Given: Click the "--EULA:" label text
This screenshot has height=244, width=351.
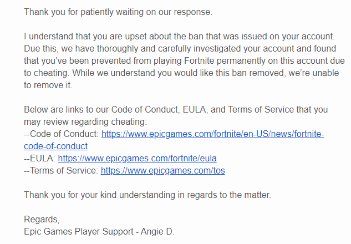Looking at the screenshot, I should 40,158.
